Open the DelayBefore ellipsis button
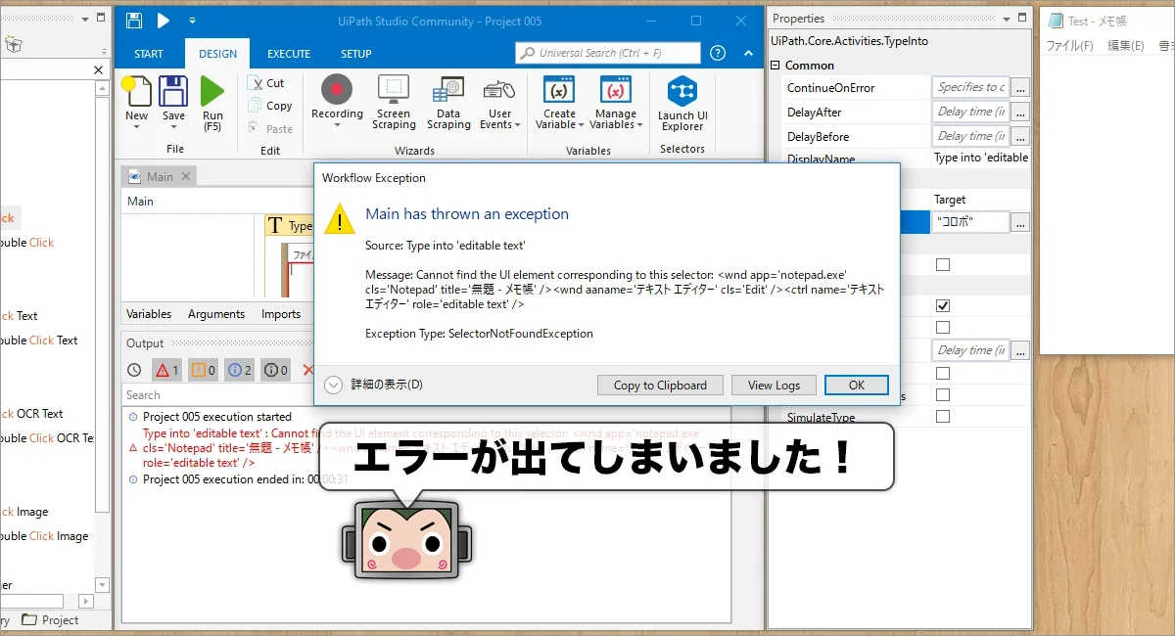Screen dimensions: 1175x636 click(1020, 136)
